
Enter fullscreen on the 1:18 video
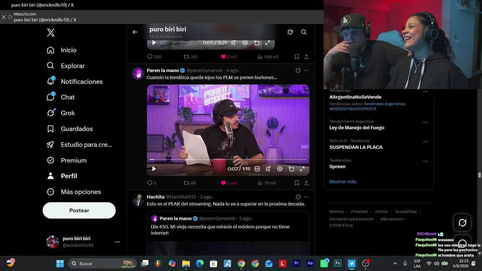302,169
